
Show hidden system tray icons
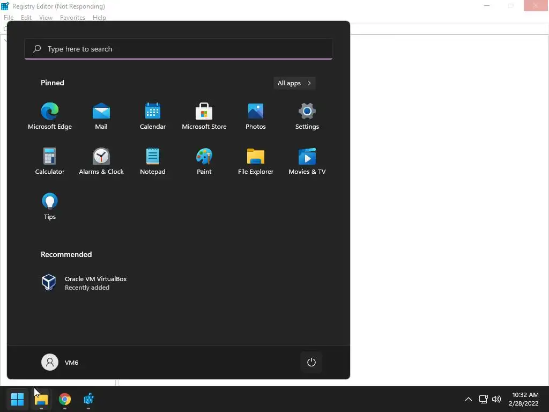click(x=469, y=399)
